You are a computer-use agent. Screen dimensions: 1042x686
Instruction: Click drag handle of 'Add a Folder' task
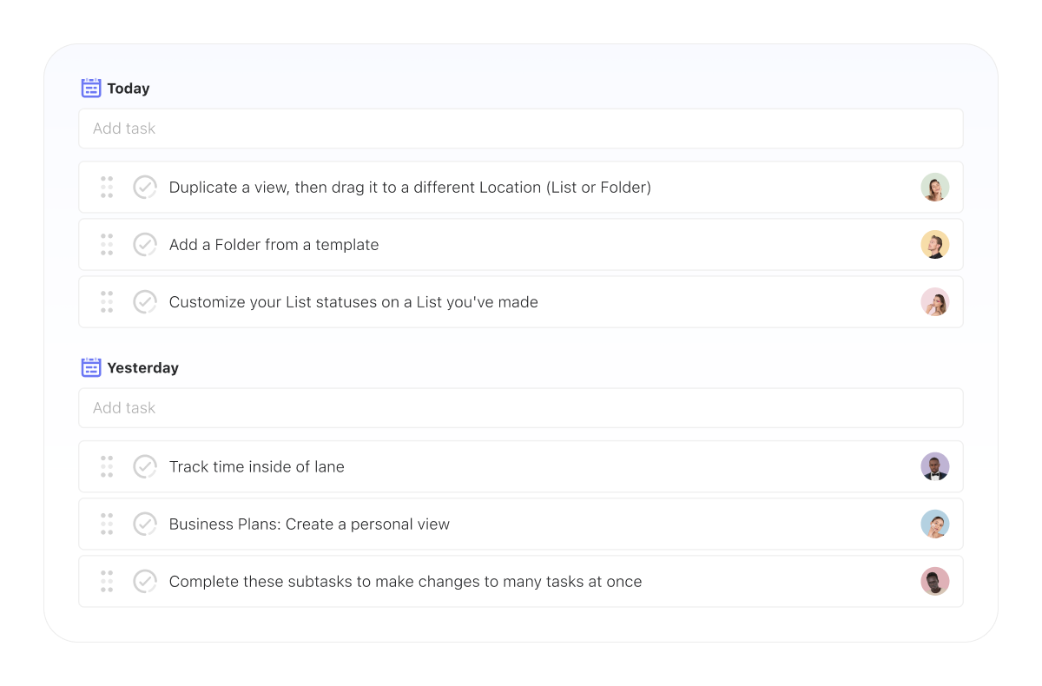107,244
